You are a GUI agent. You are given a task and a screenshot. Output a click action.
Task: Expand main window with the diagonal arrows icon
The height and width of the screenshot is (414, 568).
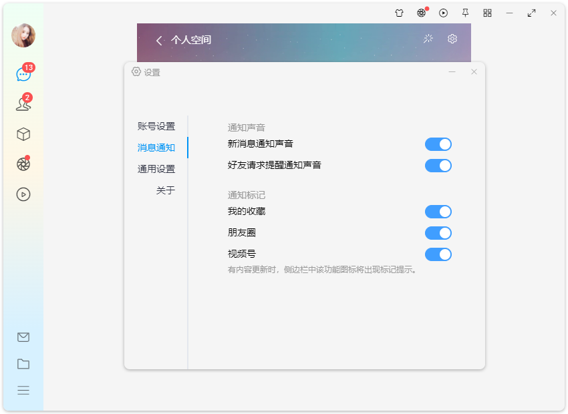click(x=531, y=13)
